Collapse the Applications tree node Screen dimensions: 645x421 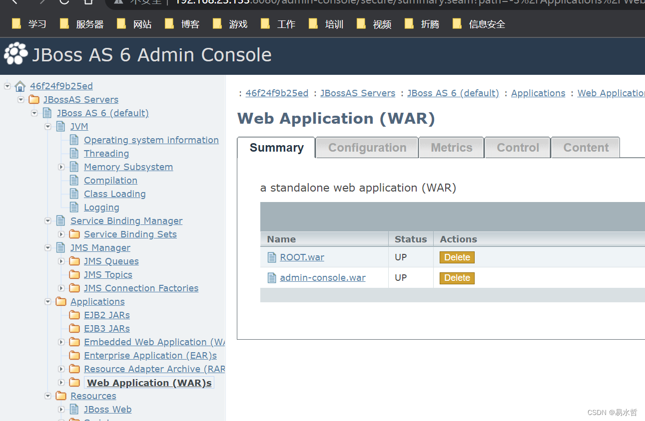[48, 302]
